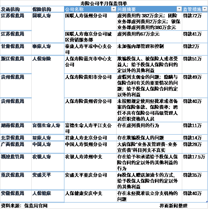Select the cell 君康人寿北京分公司
The width and height of the screenshot is (208, 209).
pos(90,138)
